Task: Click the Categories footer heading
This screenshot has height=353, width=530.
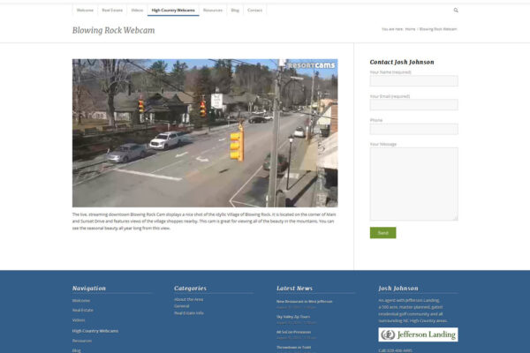Action: coord(190,289)
